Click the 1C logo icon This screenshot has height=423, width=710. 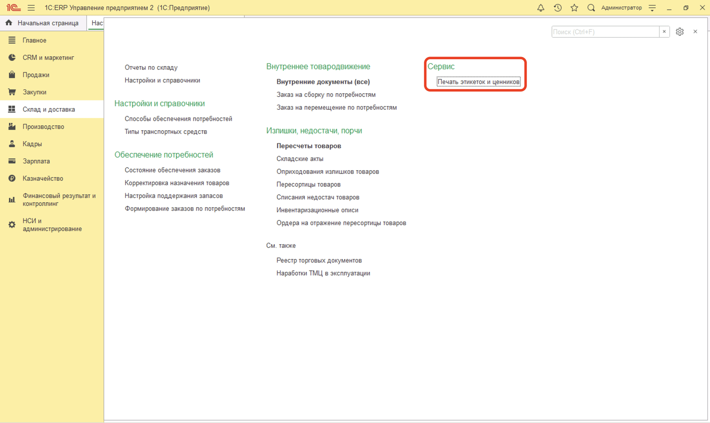click(x=13, y=8)
